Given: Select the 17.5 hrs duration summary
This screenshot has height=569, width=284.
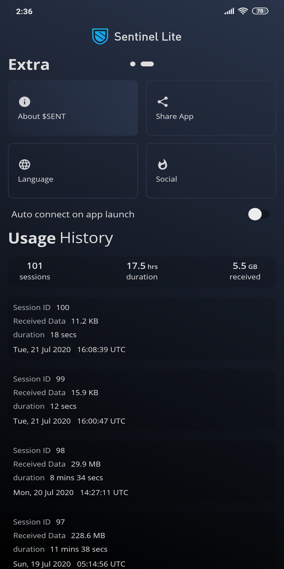Looking at the screenshot, I should pos(142,271).
